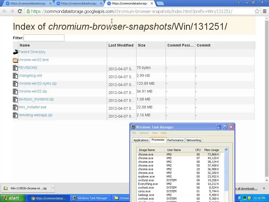Viewport: 269px width, 202px height.
Task: Click the green tray icon in system tray
Action: pos(245,198)
